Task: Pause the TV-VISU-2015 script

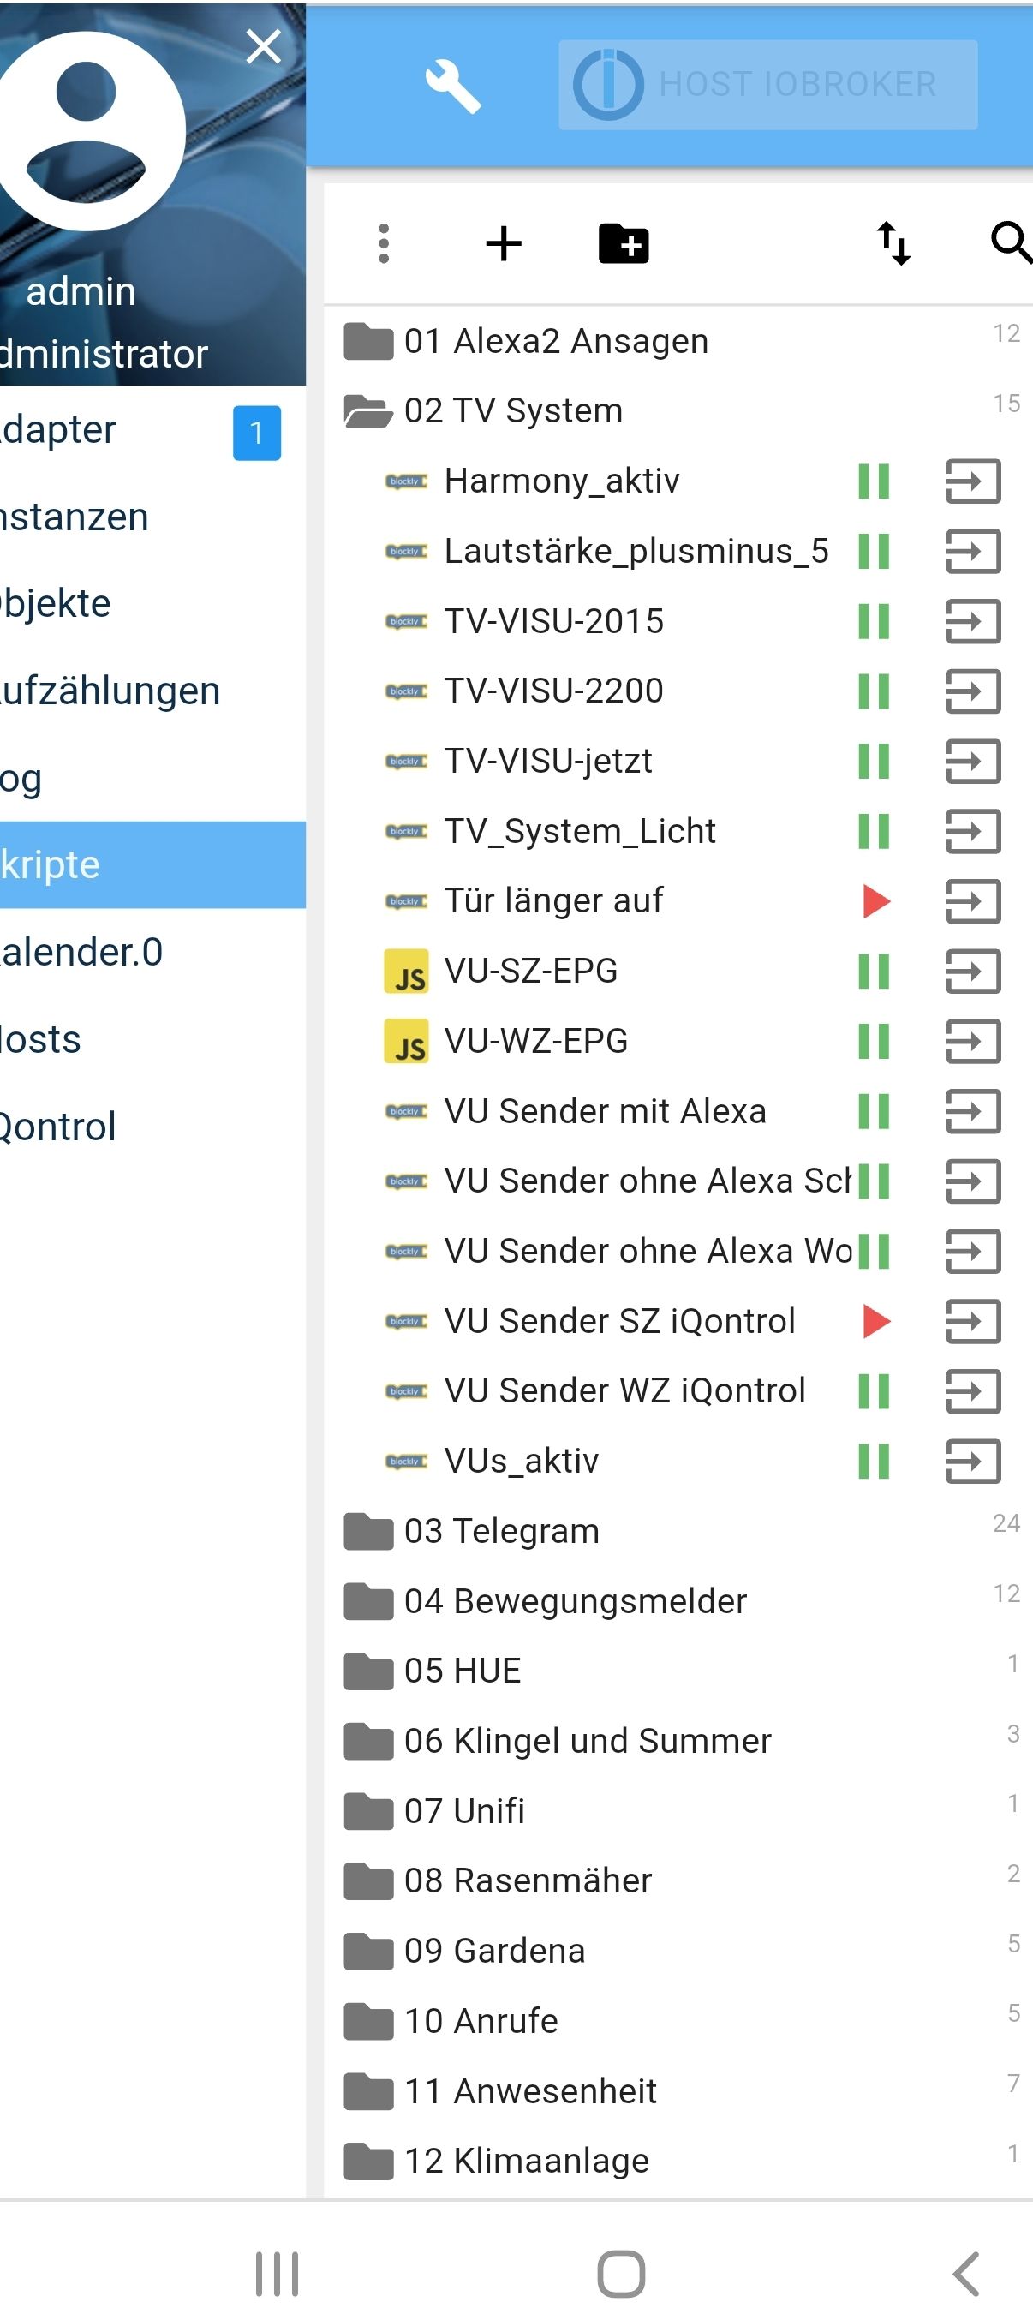Action: pyautogui.click(x=873, y=621)
